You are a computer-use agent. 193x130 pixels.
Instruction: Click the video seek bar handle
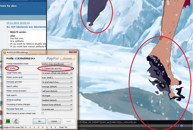(x=181, y=126)
